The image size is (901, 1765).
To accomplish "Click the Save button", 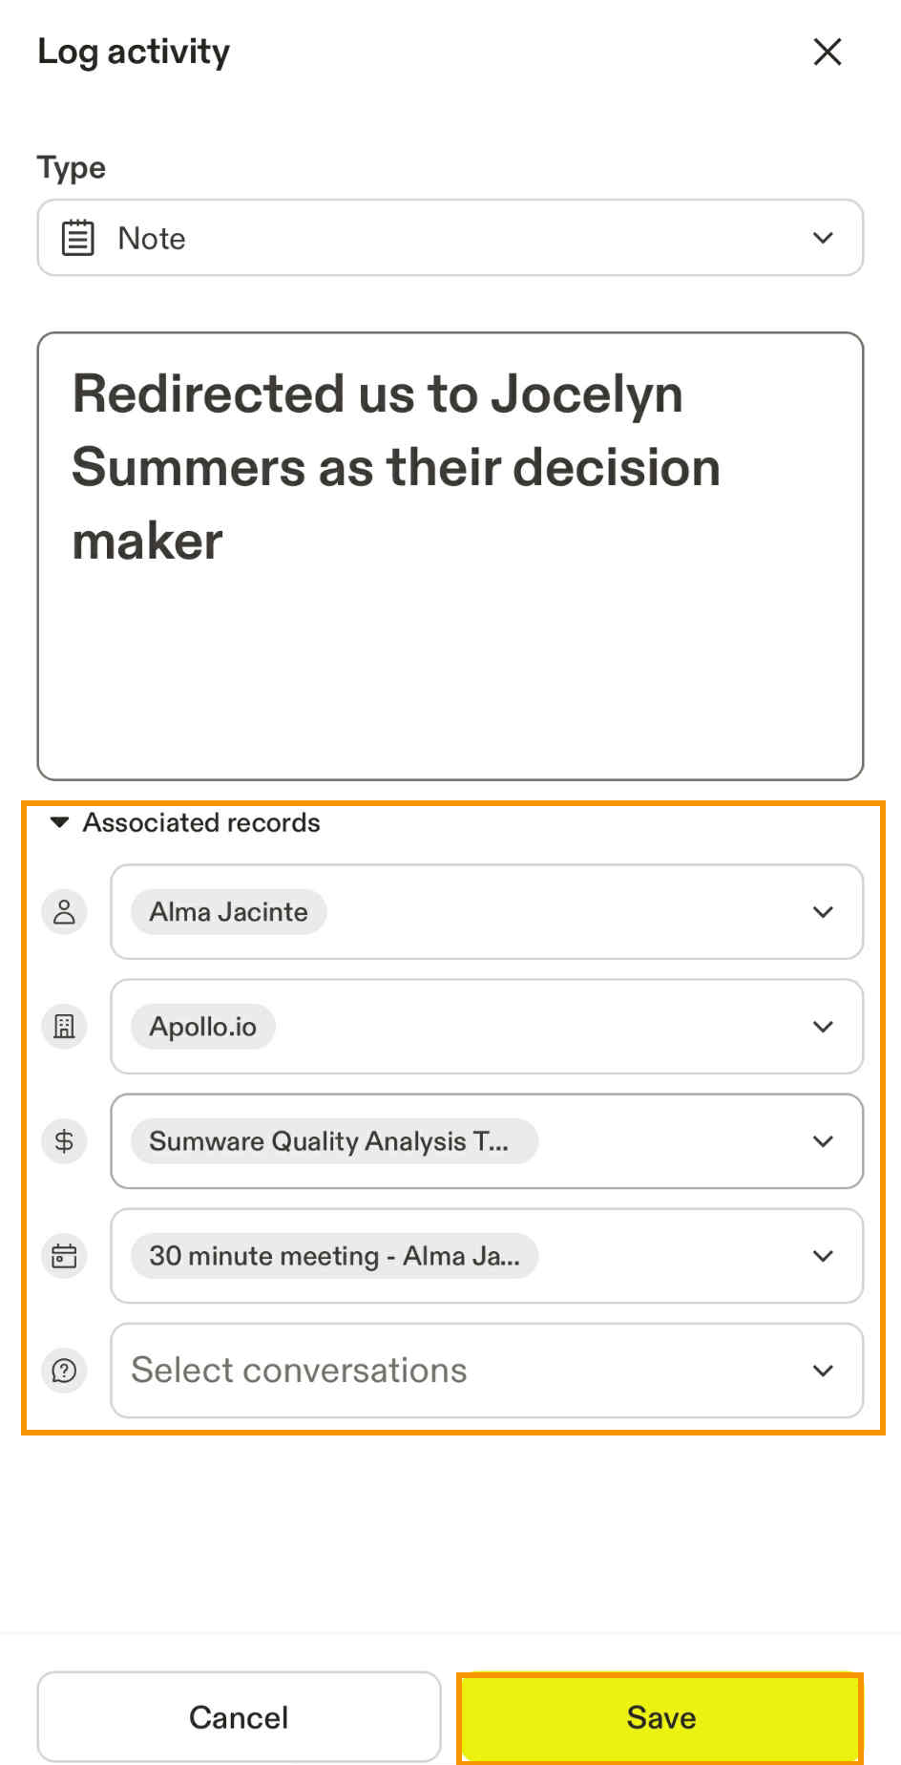I will point(660,1716).
